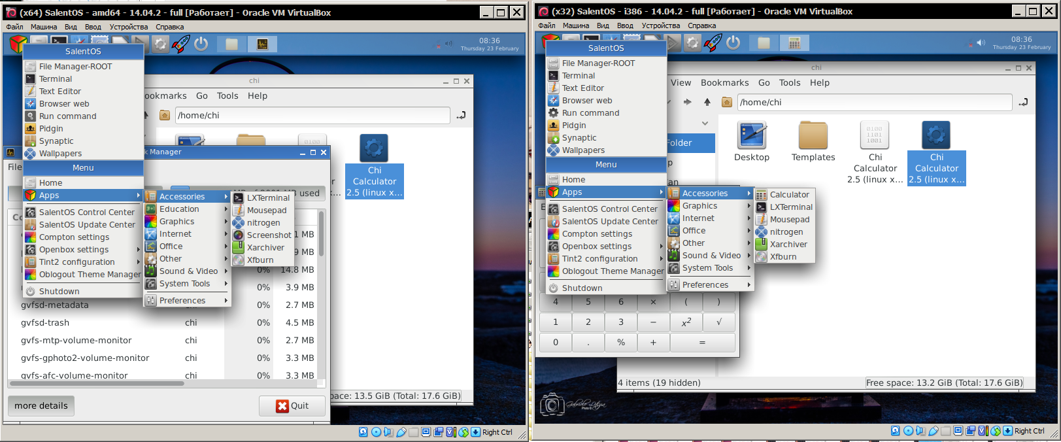Click the go-to-path arrow in x32 file manager
This screenshot has height=442, width=1061.
[x=1023, y=102]
